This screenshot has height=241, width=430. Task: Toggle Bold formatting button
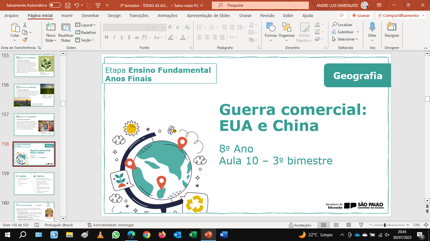coord(106,37)
